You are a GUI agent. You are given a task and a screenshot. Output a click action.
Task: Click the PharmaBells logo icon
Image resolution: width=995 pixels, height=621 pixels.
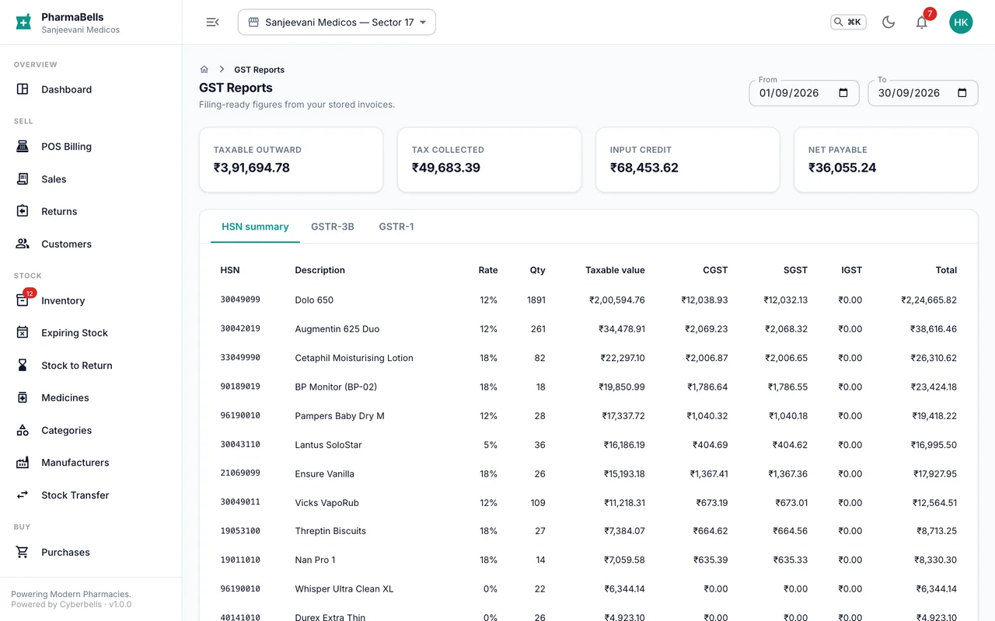click(23, 23)
